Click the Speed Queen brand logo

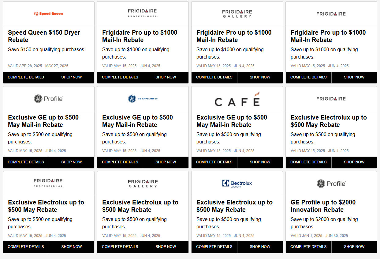tap(48, 14)
